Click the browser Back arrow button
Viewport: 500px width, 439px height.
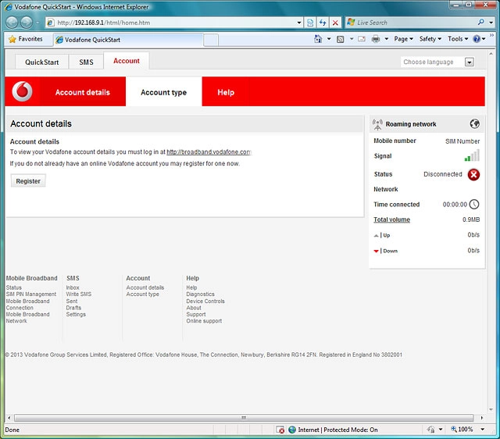pos(12,23)
